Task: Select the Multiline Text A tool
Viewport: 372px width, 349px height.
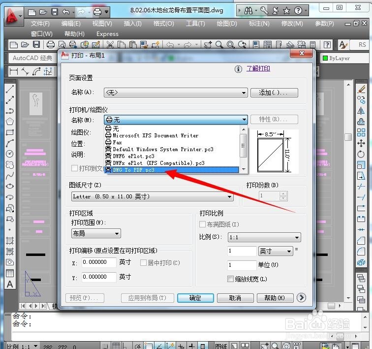Action: (10, 284)
